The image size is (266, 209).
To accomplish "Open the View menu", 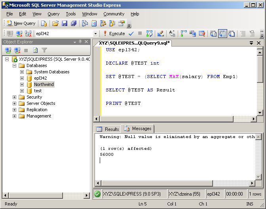I will (37, 14).
